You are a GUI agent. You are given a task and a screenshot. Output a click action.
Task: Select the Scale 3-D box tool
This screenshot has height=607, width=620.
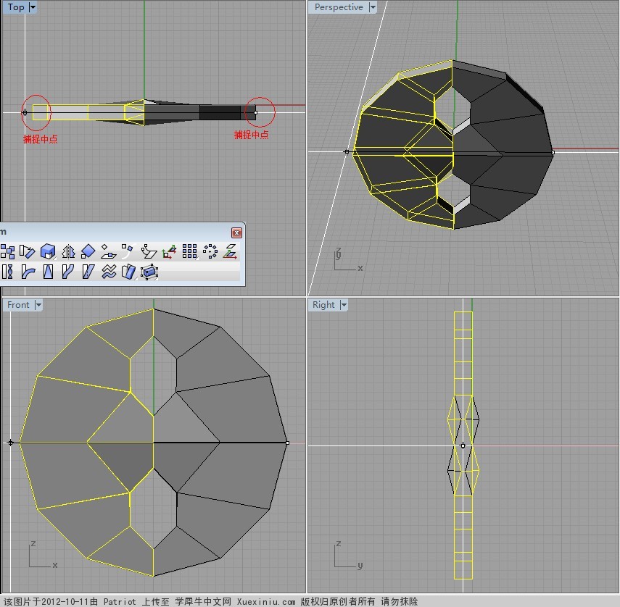tap(48, 251)
